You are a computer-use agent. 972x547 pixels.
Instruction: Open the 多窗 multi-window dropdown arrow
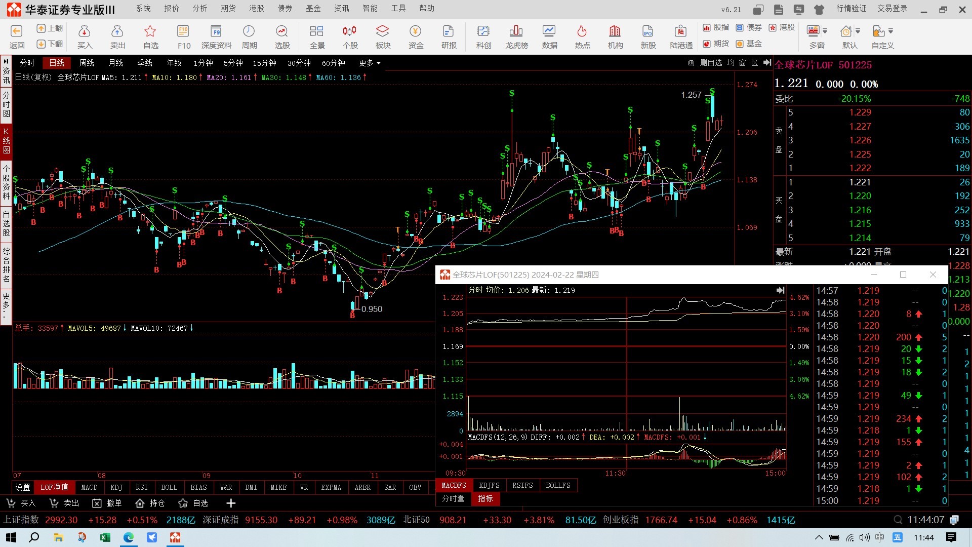pos(825,31)
